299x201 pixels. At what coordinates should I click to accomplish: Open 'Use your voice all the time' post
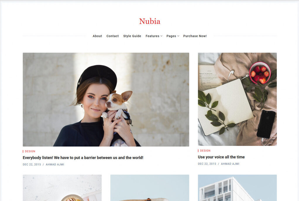tap(221, 157)
